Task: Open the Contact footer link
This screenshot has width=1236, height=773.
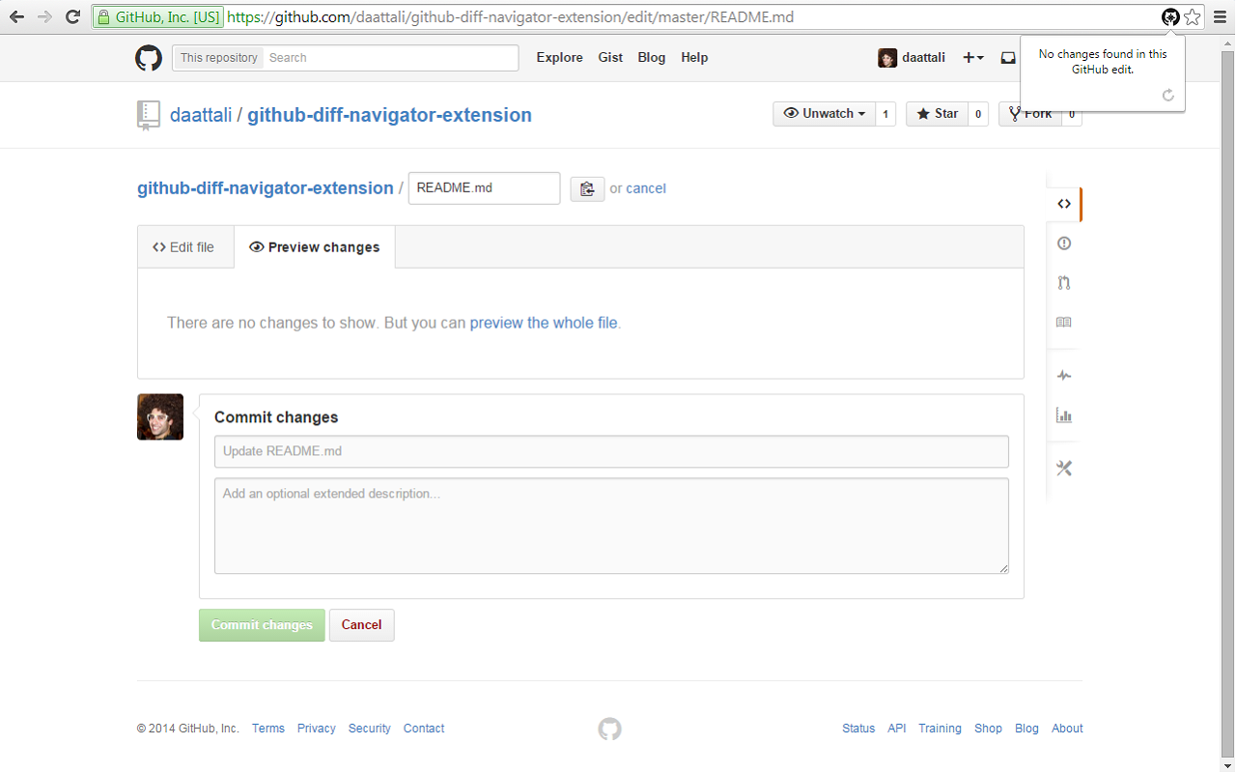Action: tap(424, 729)
